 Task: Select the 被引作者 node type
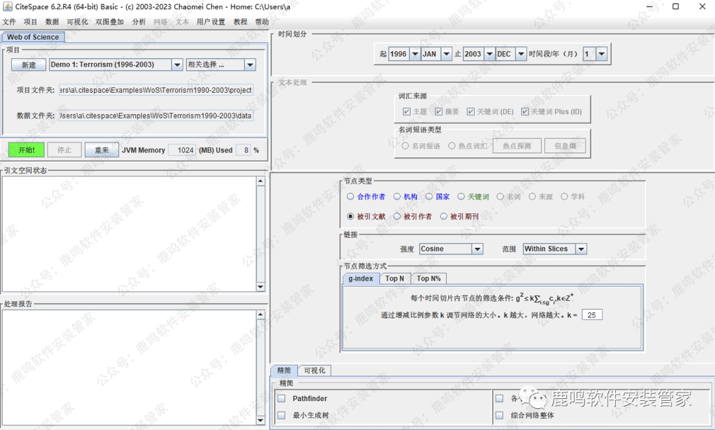tap(397, 217)
